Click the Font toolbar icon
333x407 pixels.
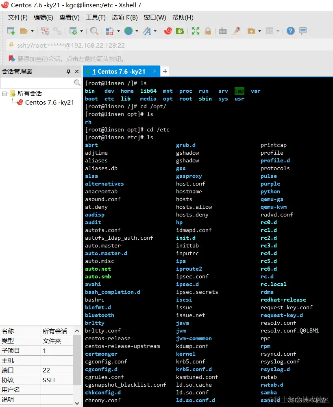147,31
